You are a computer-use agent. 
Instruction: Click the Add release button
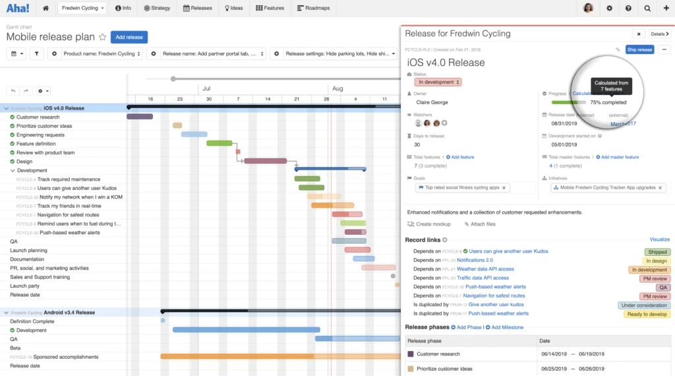pos(129,37)
